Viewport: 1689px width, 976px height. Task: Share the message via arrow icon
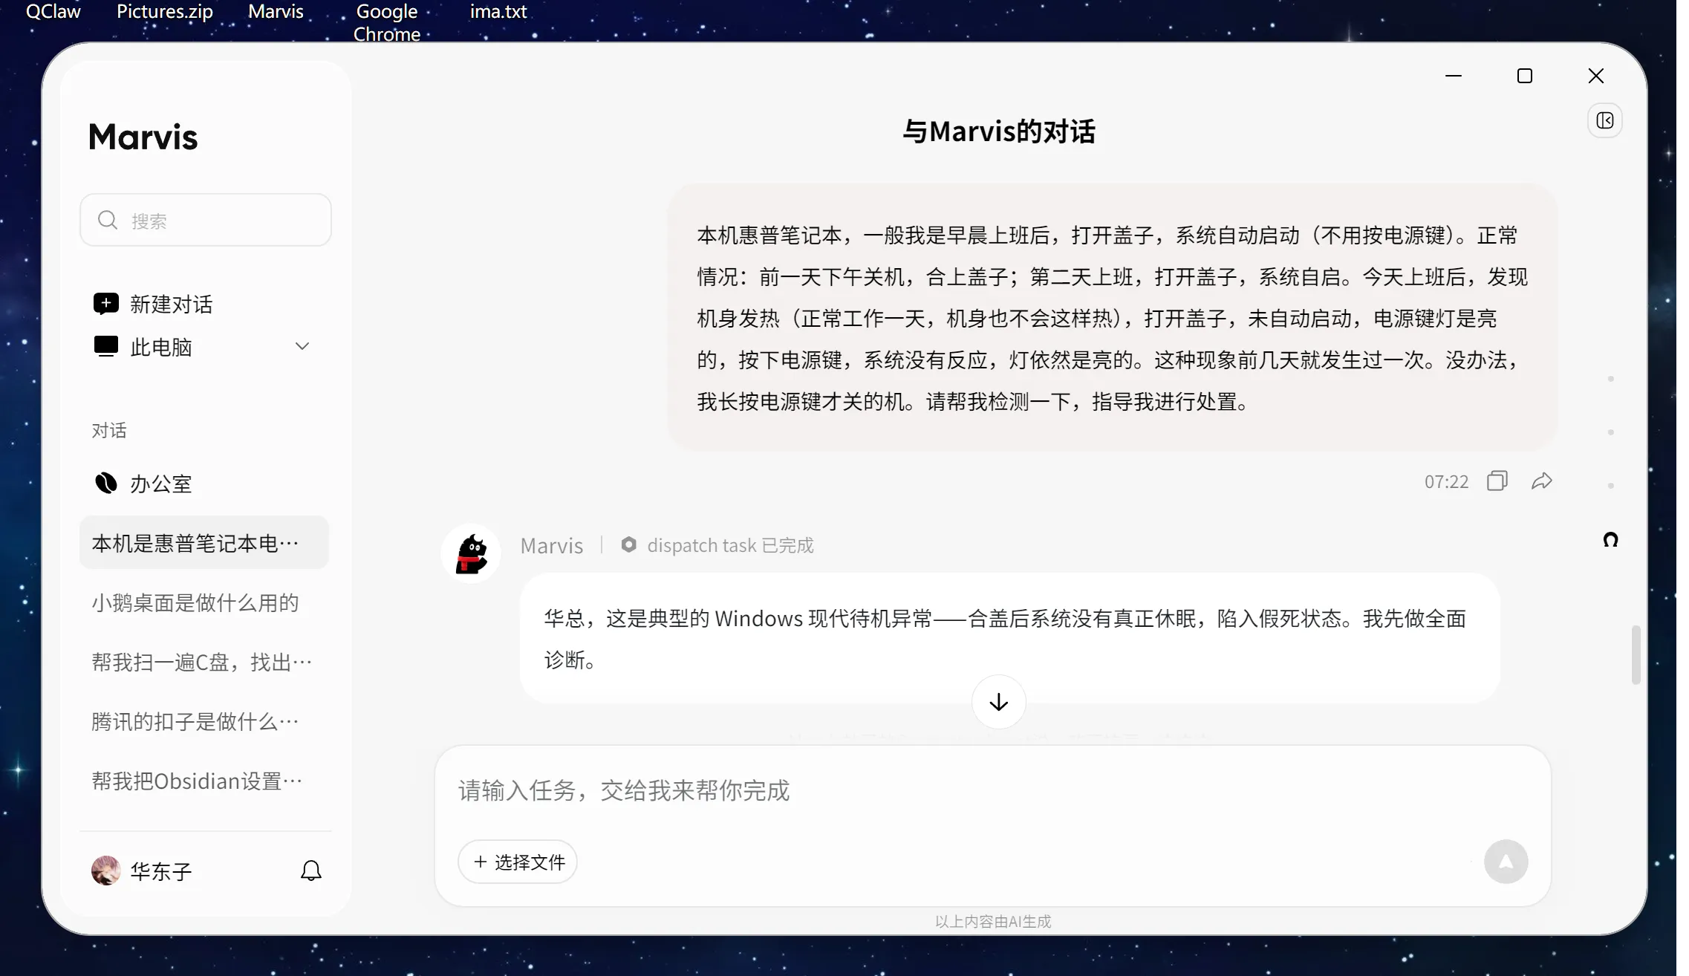coord(1542,481)
